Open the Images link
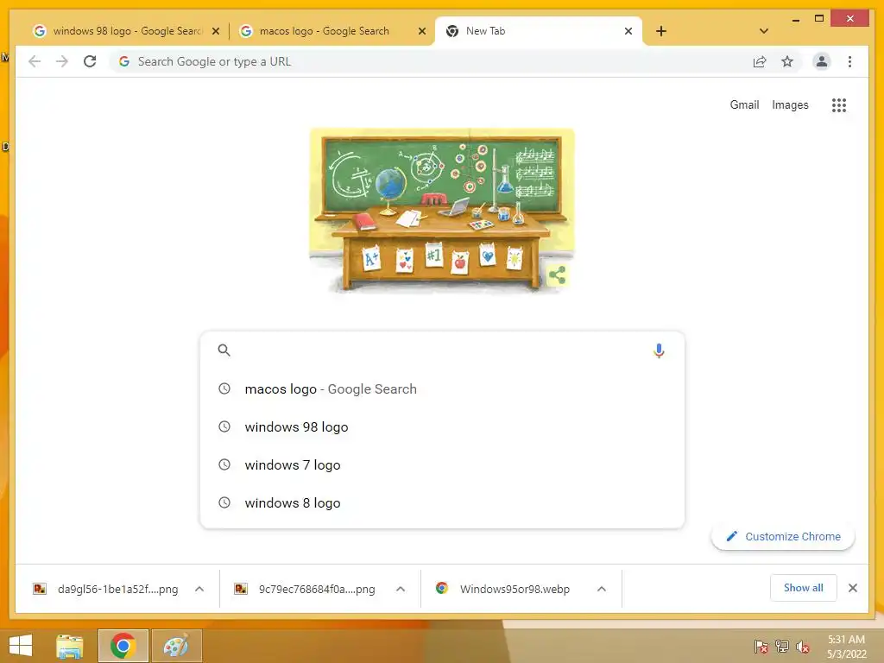The height and width of the screenshot is (663, 884). click(x=790, y=104)
